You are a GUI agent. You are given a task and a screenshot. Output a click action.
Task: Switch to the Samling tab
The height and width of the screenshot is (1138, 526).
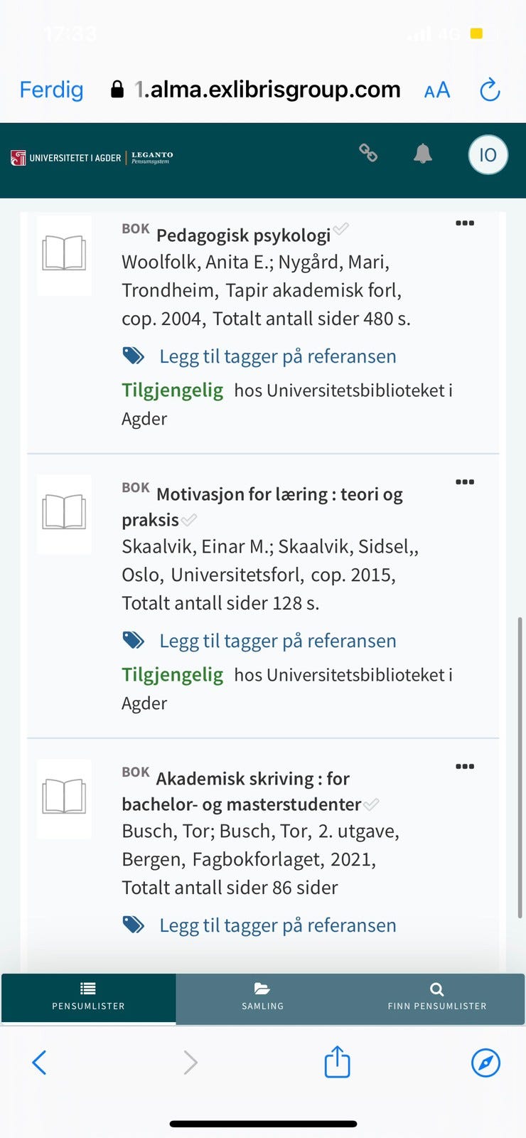(x=263, y=996)
